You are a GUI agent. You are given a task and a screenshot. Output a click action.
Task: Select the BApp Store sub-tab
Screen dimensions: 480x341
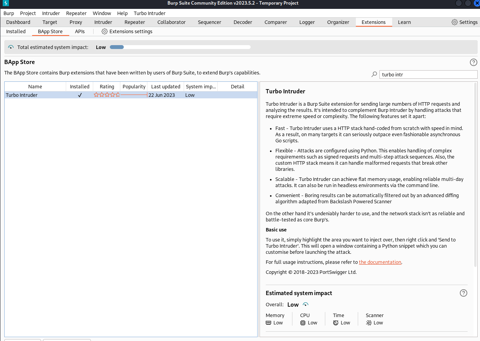(50, 31)
